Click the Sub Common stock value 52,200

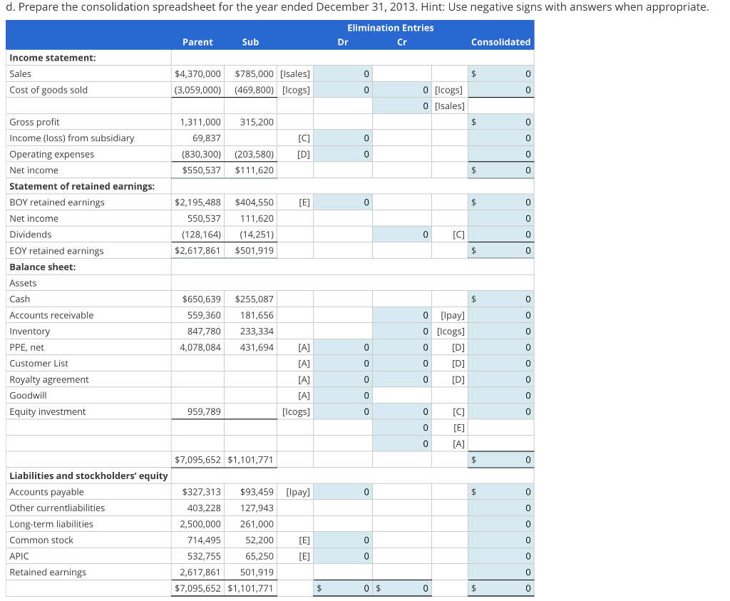click(x=259, y=540)
